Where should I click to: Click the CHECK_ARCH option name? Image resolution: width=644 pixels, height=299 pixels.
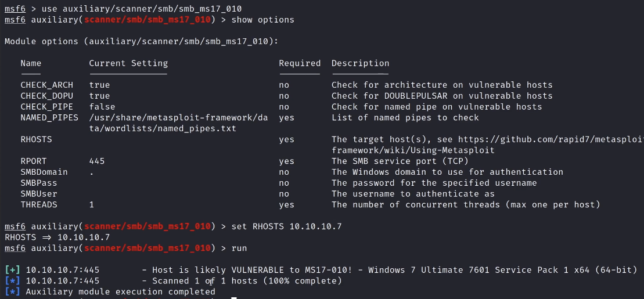click(x=47, y=85)
